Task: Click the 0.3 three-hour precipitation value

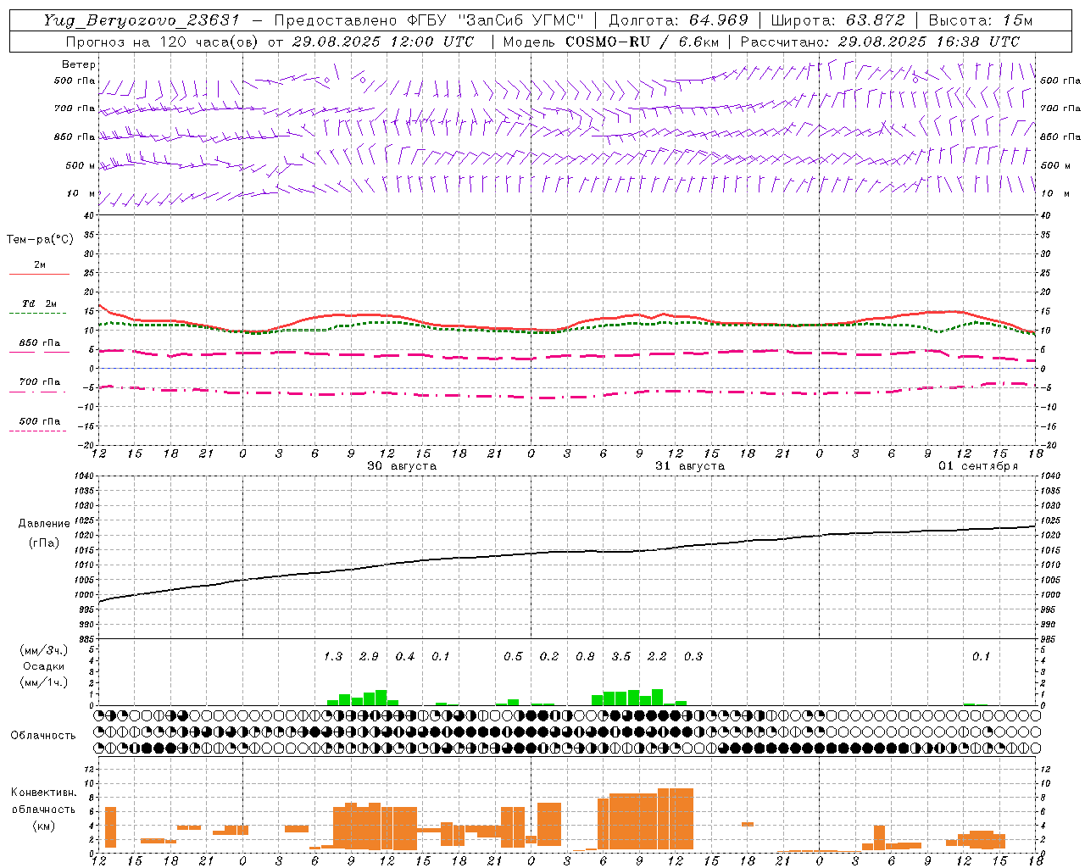Action: click(x=693, y=657)
